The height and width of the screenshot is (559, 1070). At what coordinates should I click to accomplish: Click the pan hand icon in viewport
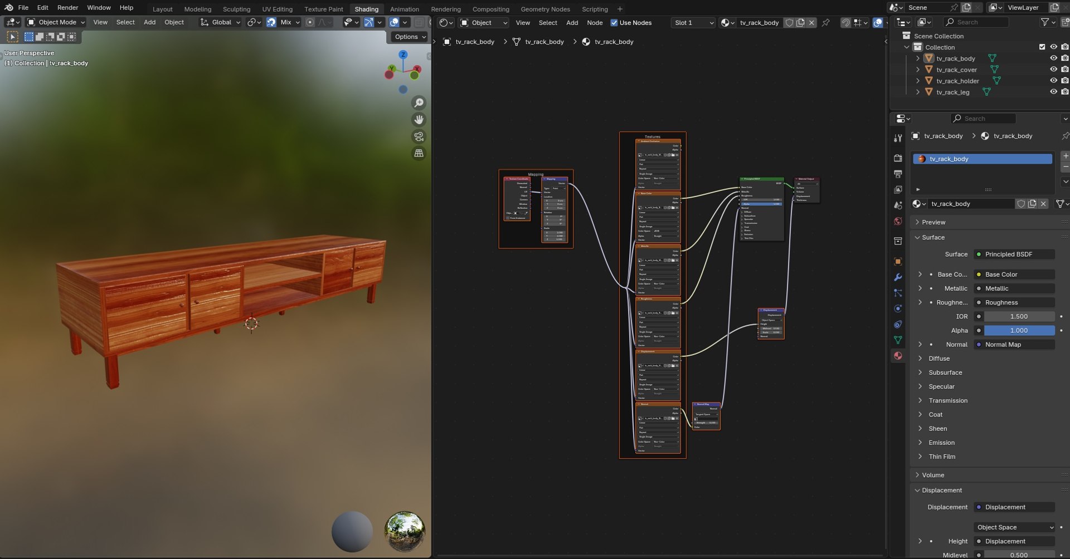click(x=419, y=120)
